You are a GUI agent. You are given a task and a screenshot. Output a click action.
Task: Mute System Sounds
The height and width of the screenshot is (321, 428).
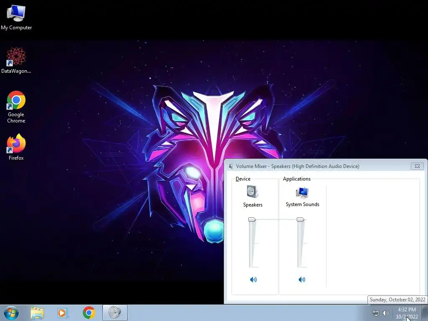pos(302,280)
